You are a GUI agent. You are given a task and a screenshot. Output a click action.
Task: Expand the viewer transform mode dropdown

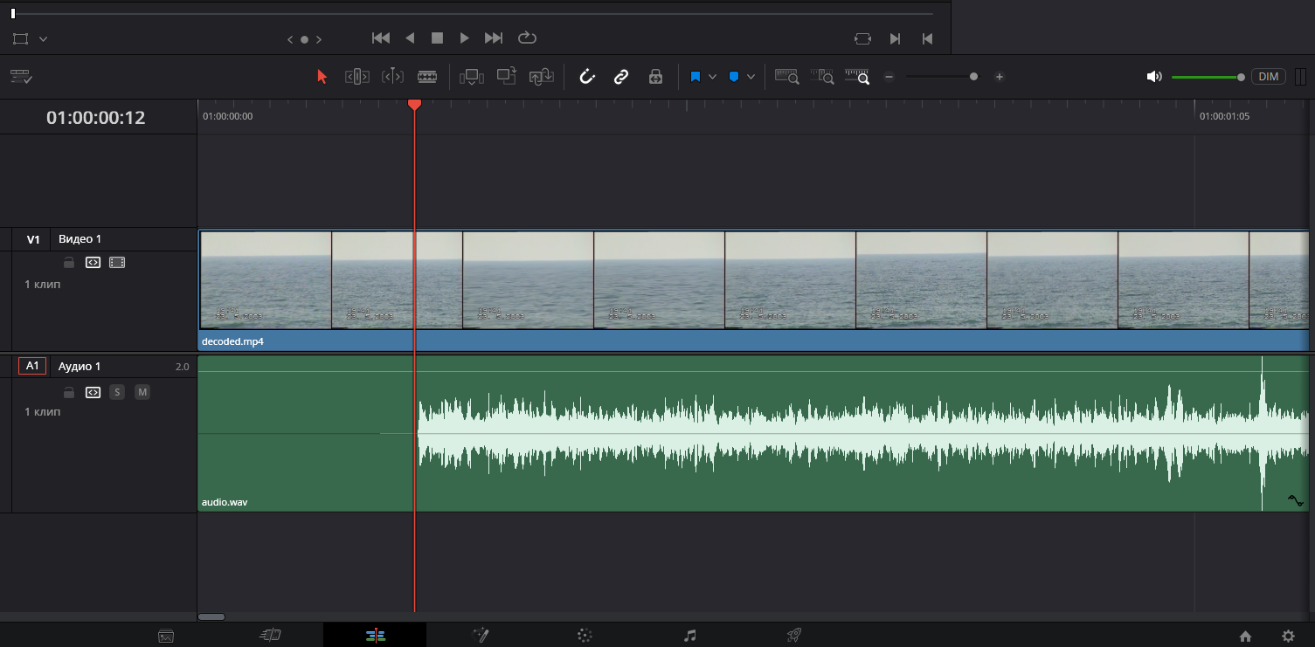point(43,39)
